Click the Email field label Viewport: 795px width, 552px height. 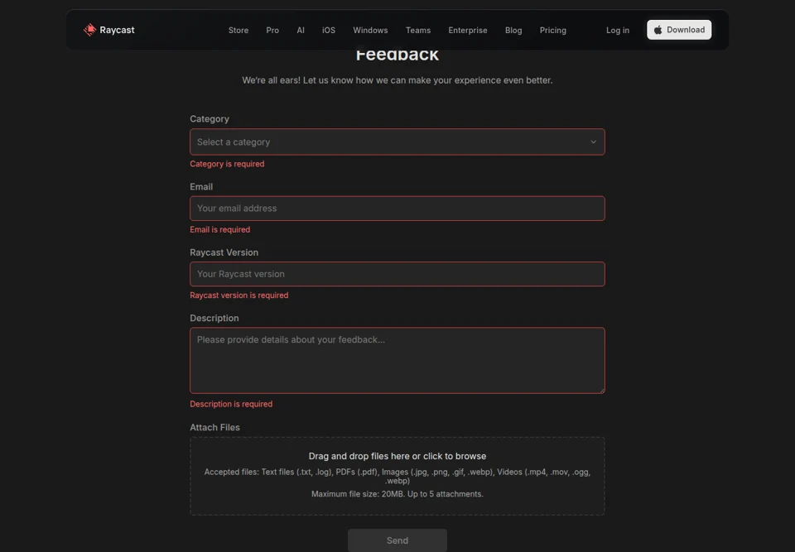tap(200, 186)
